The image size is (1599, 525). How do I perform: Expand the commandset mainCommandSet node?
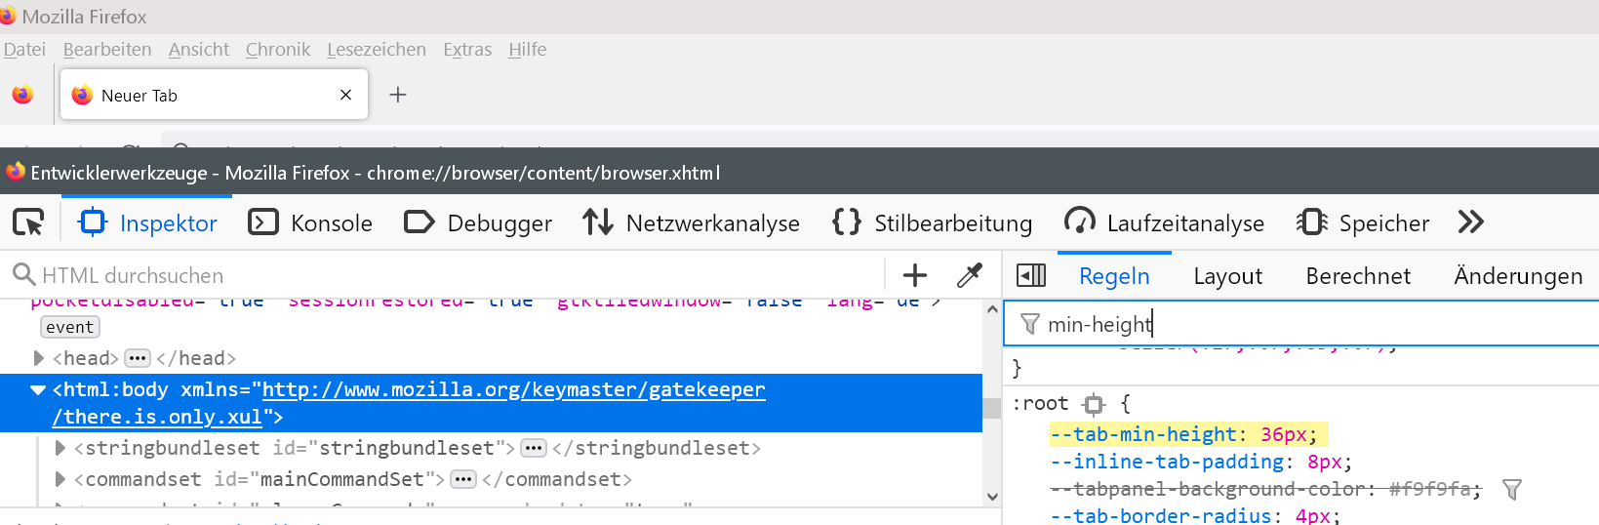click(60, 479)
